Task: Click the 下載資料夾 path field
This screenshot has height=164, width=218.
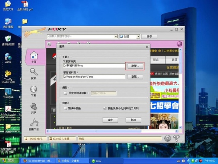Action: [94, 66]
